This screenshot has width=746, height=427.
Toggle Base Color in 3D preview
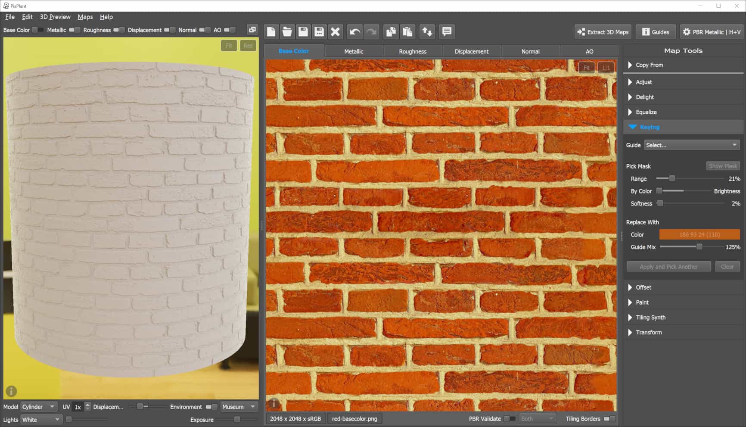(x=37, y=30)
